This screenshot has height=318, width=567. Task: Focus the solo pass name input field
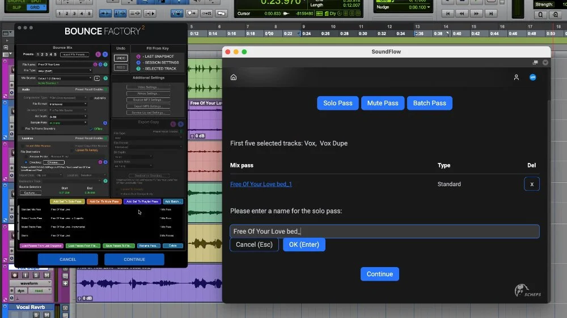[x=384, y=231]
